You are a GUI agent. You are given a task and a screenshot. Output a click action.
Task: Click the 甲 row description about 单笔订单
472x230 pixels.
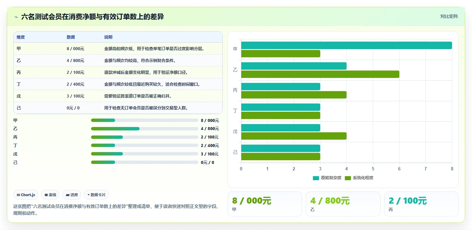[x=154, y=49]
